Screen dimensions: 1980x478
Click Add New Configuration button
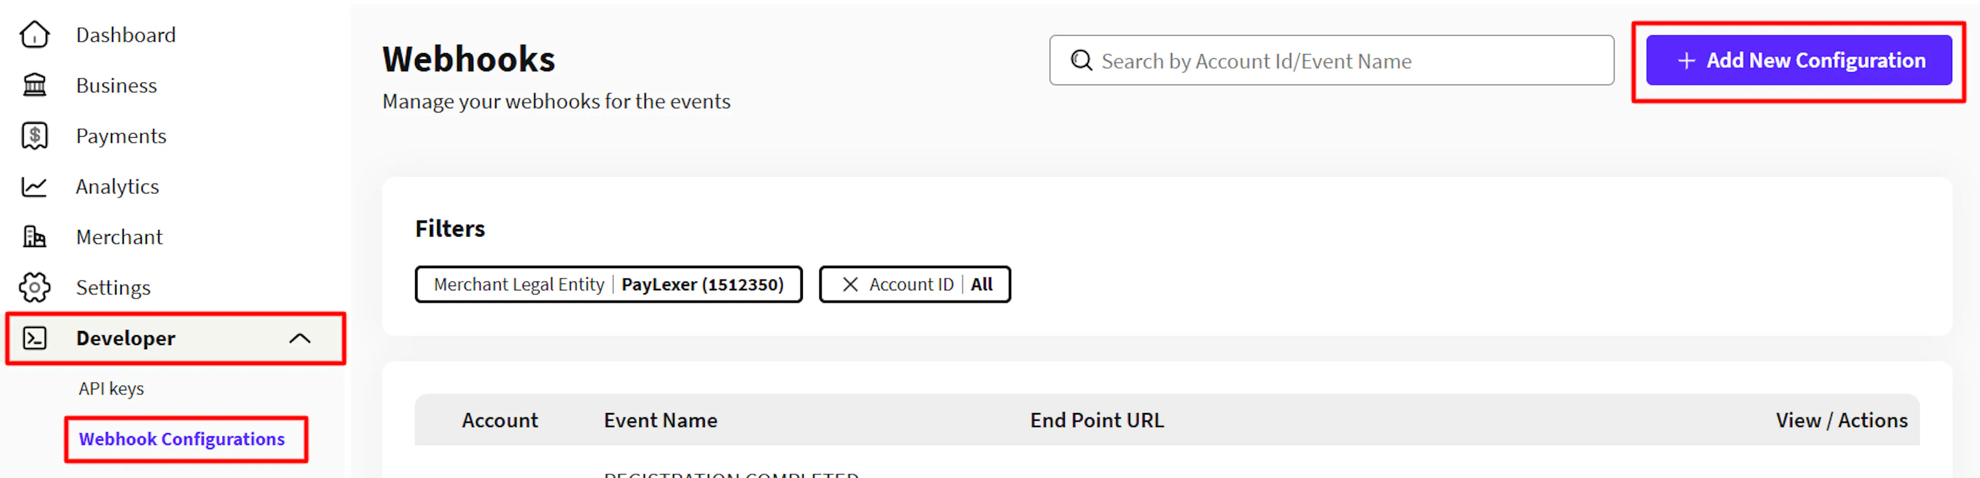pyautogui.click(x=1798, y=61)
